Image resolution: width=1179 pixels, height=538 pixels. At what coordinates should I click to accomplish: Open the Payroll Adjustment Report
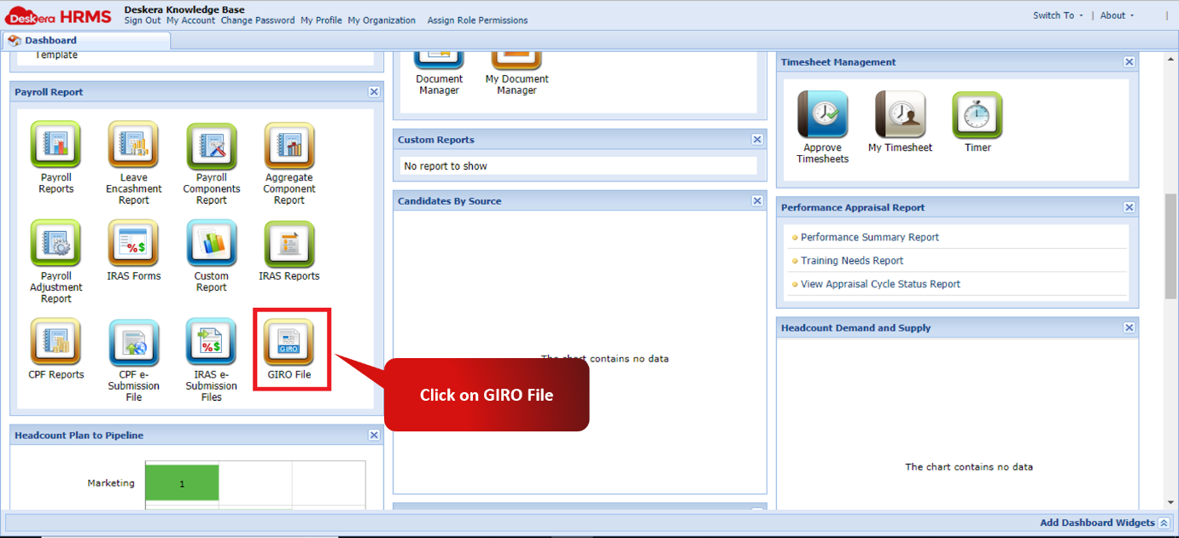55,243
